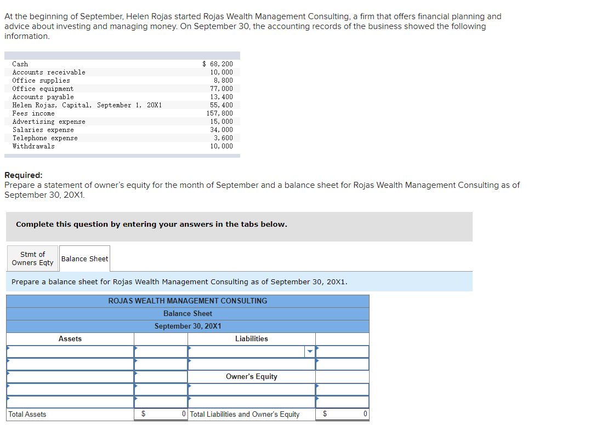Click the '55,400' capital amount
The width and height of the screenshot is (613, 425).
[222, 105]
